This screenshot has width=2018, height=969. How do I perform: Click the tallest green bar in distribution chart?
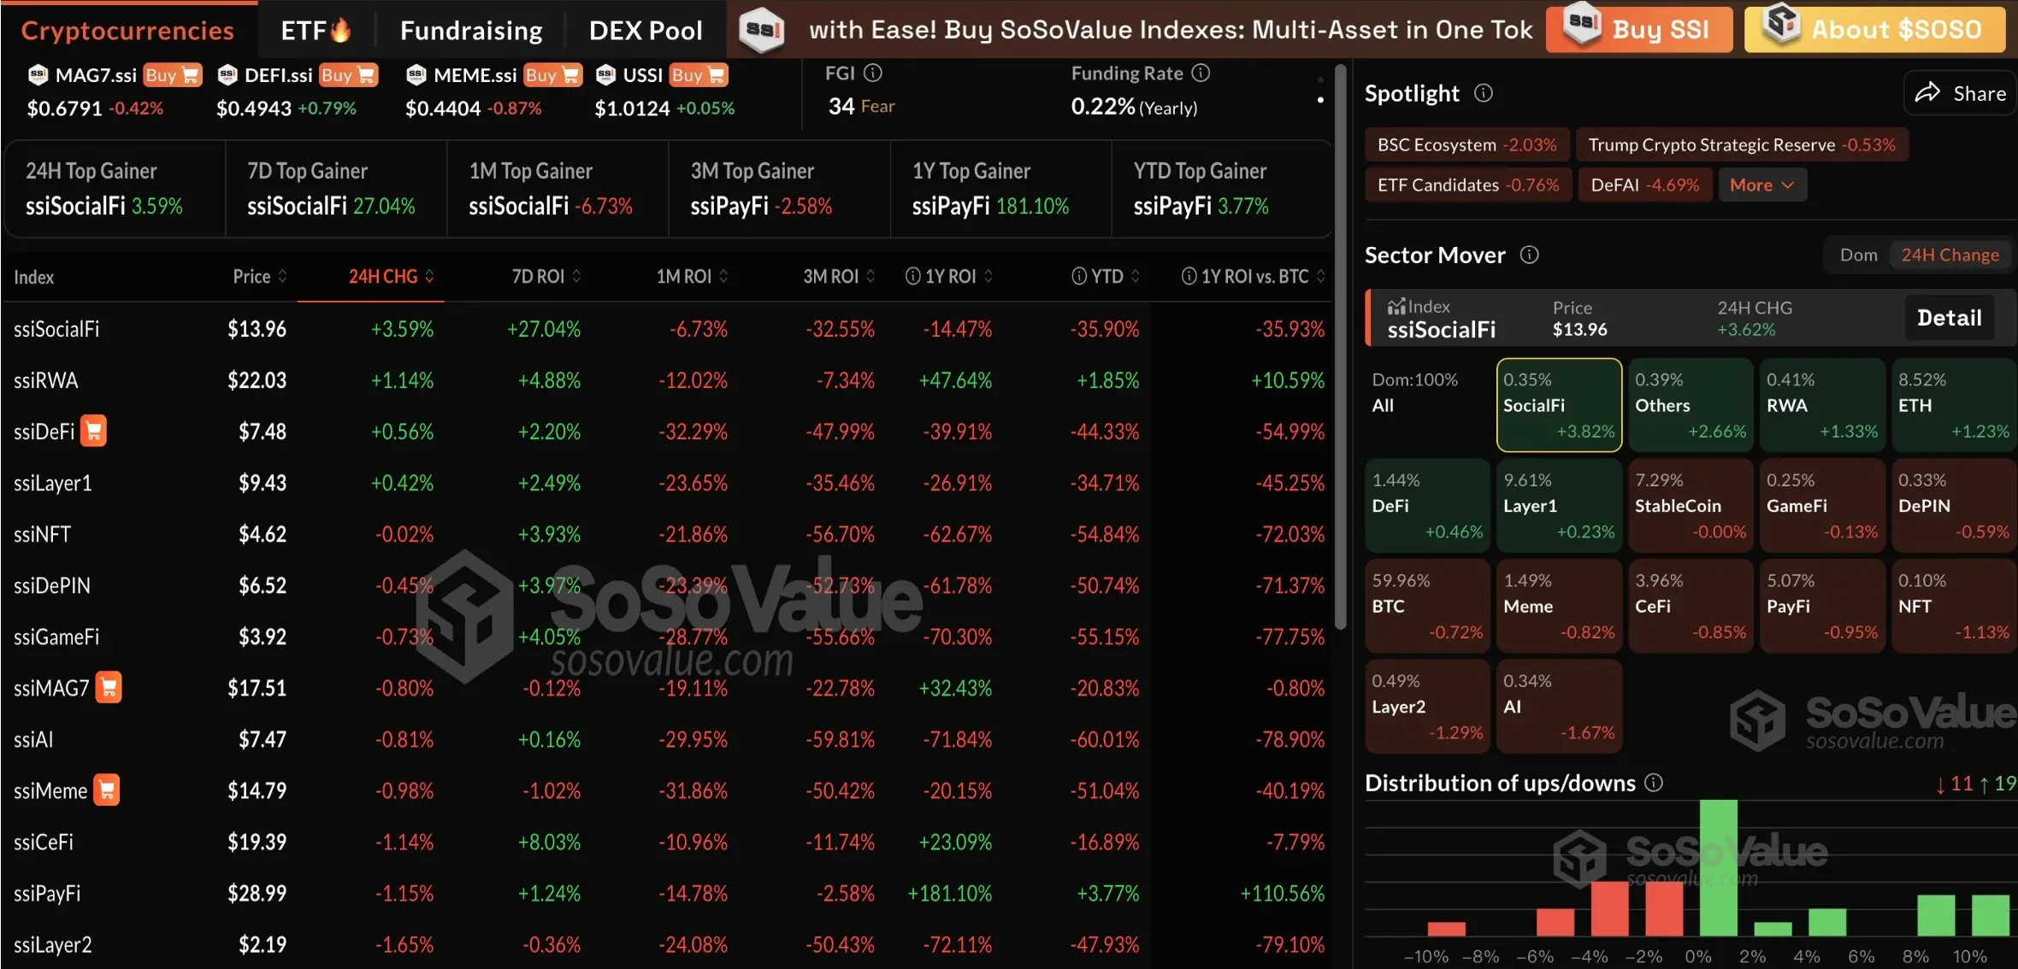tap(1718, 866)
